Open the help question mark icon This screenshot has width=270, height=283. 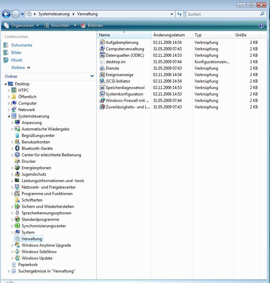(261, 25)
